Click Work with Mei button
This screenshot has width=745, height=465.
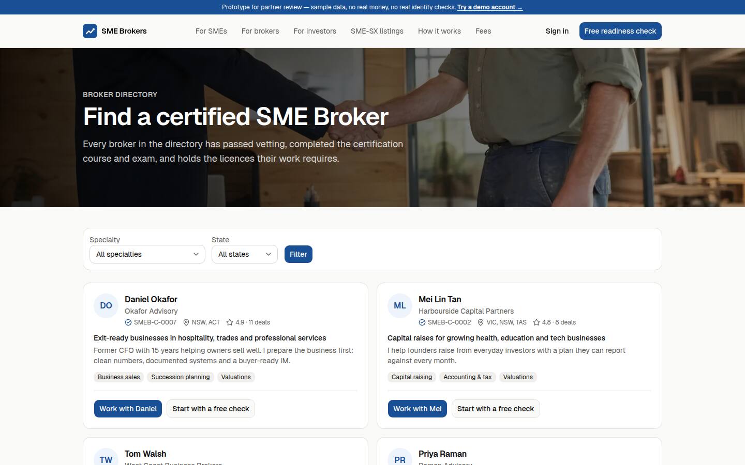pyautogui.click(x=418, y=409)
